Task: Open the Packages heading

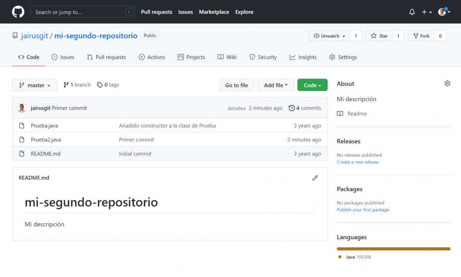Action: click(350, 189)
